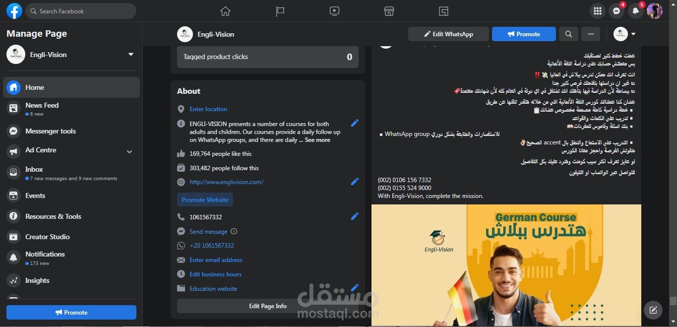Screen dimensions: 677x327
Task: Open the three-dots more options button
Action: (x=590, y=34)
